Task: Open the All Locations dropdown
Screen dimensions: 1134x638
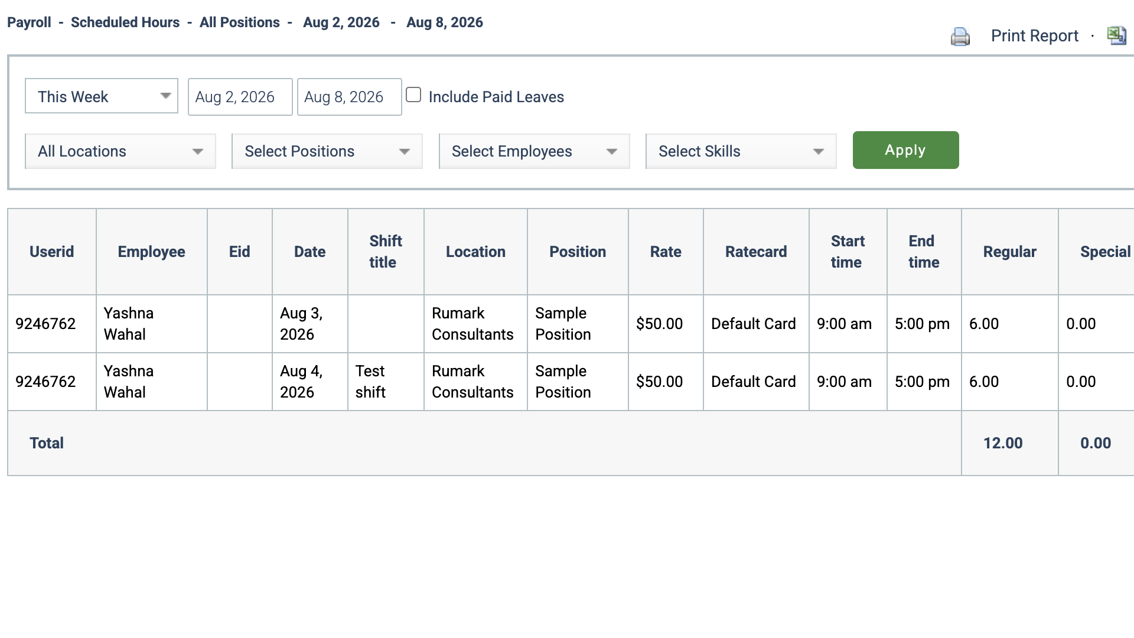Action: (x=120, y=151)
